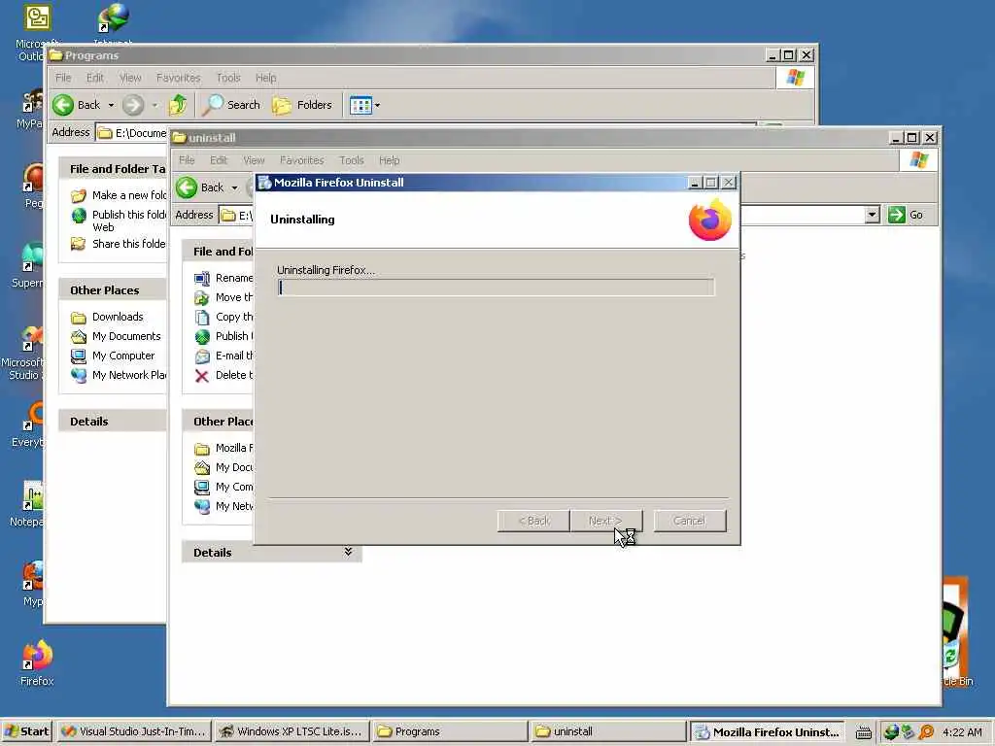This screenshot has height=746, width=995.
Task: Open Edit menu in Programs window
Action: [x=95, y=78]
